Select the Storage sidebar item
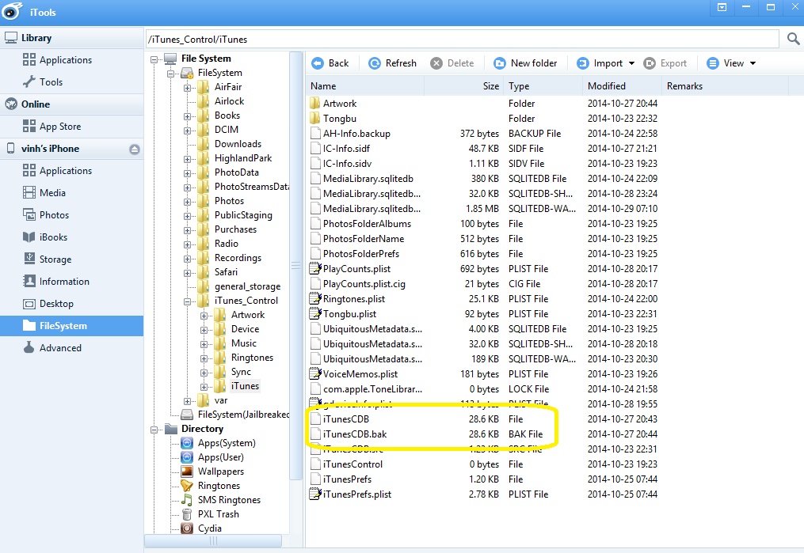 click(55, 259)
